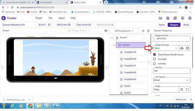Click the Kodular logo icon
195x111 pixels.
(3, 18)
